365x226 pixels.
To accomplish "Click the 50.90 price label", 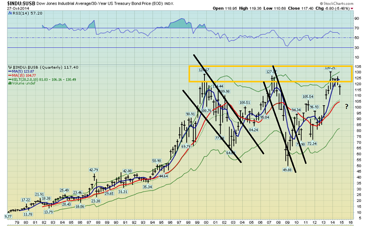I will point(156,161).
